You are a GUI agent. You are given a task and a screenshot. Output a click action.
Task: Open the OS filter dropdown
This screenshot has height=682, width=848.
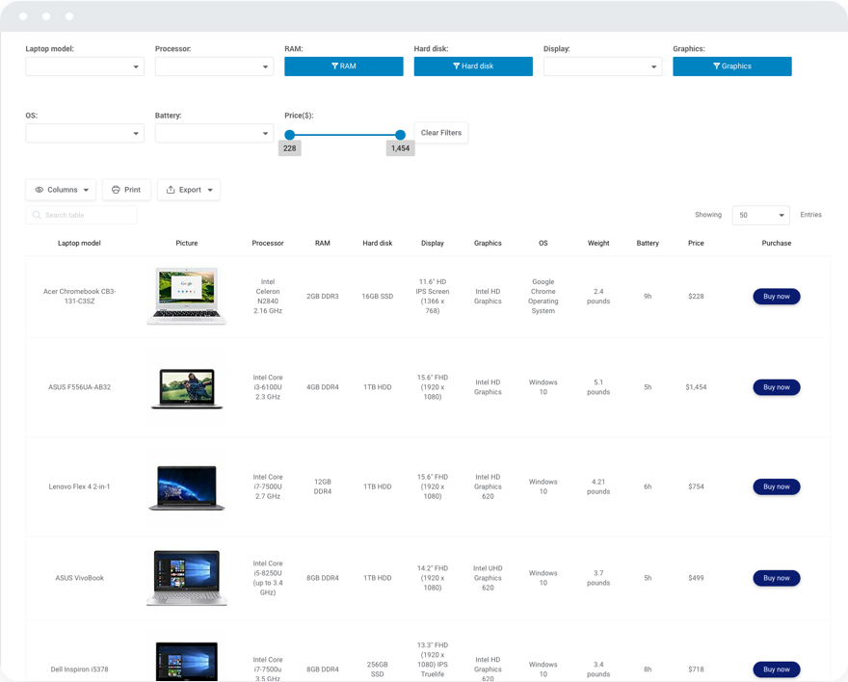[85, 133]
